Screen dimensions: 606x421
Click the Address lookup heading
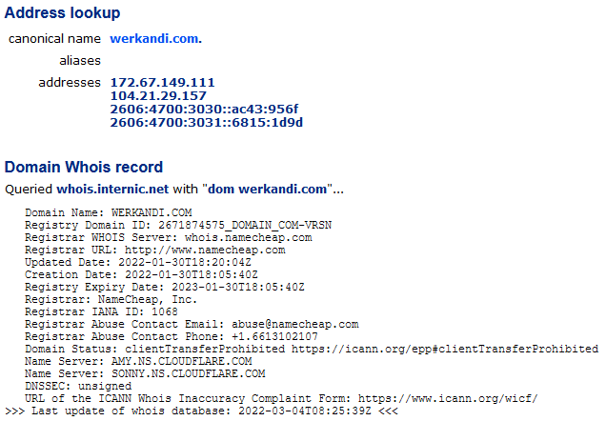coord(62,12)
